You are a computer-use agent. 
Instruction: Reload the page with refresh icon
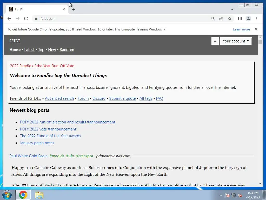click(26, 18)
